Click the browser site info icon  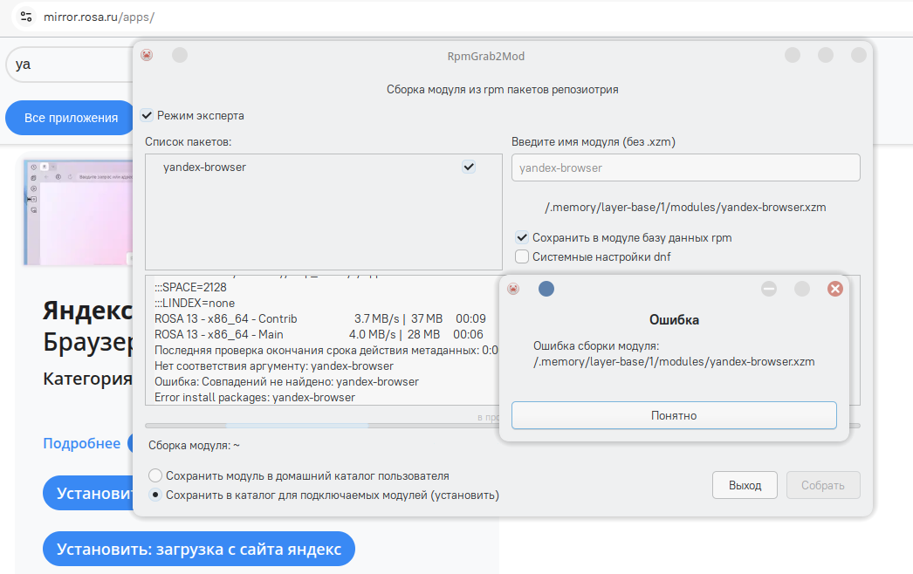26,17
